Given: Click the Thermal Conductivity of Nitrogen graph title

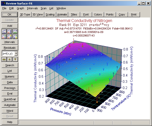Looking at the screenshot, I should [84, 21].
